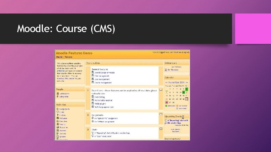Toggle the show-only box for topic 1
This screenshot has width=271, height=152.
161,90
